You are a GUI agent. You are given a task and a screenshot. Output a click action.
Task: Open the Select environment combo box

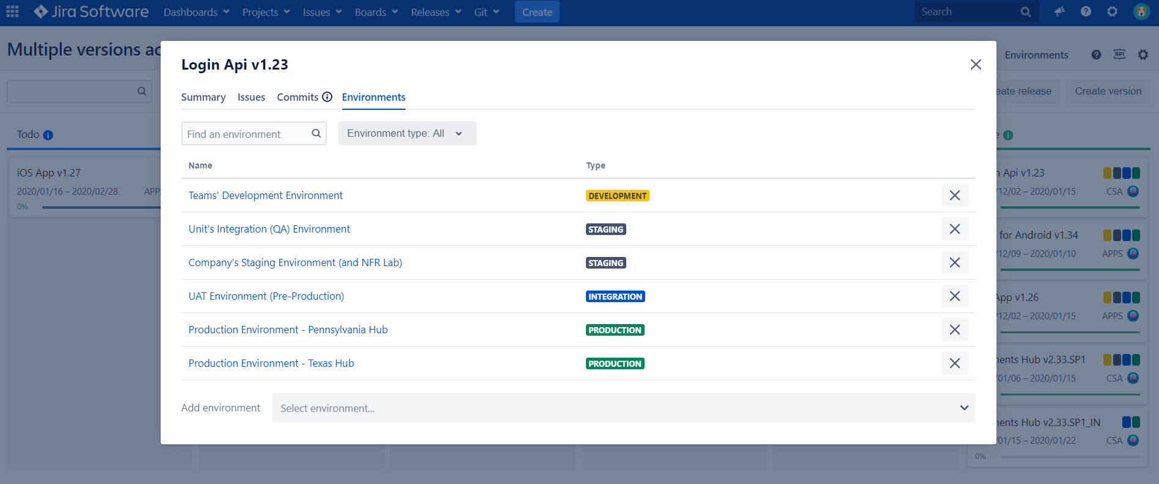[x=624, y=408]
